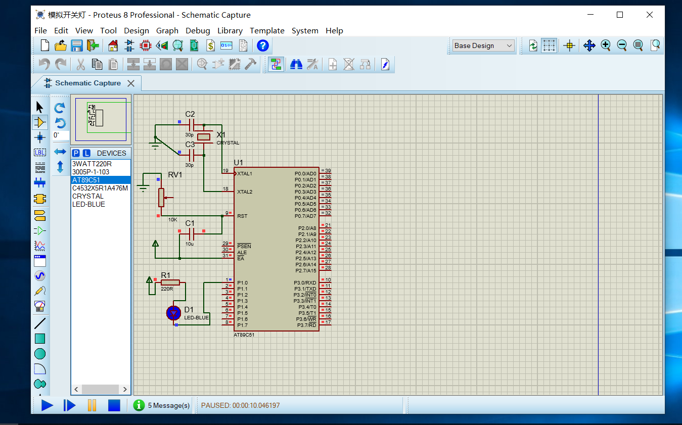
Task: Open PCB Layout with the red chip icon
Action: click(146, 46)
